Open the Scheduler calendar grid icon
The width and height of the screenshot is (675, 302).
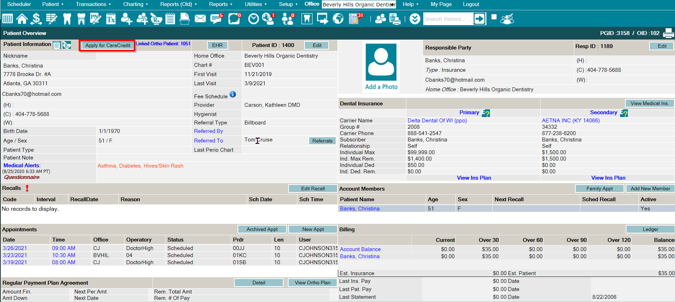point(7,19)
